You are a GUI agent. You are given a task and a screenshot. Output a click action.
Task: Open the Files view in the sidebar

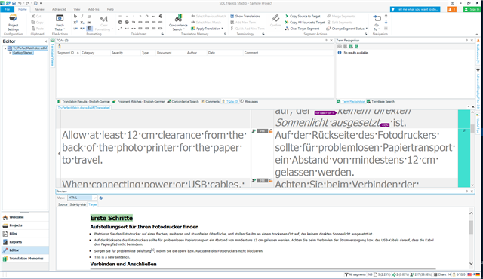[x=25, y=234]
